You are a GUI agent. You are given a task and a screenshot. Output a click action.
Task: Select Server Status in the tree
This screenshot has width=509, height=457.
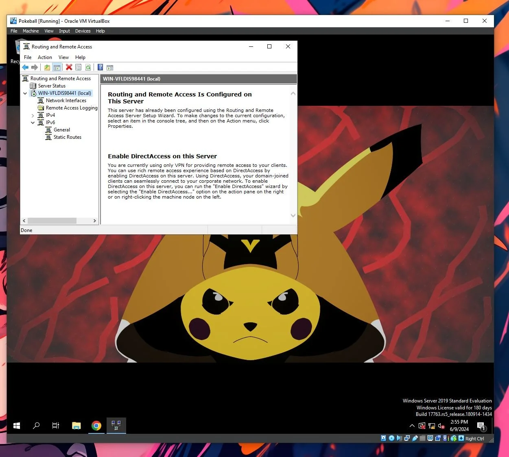pos(52,86)
